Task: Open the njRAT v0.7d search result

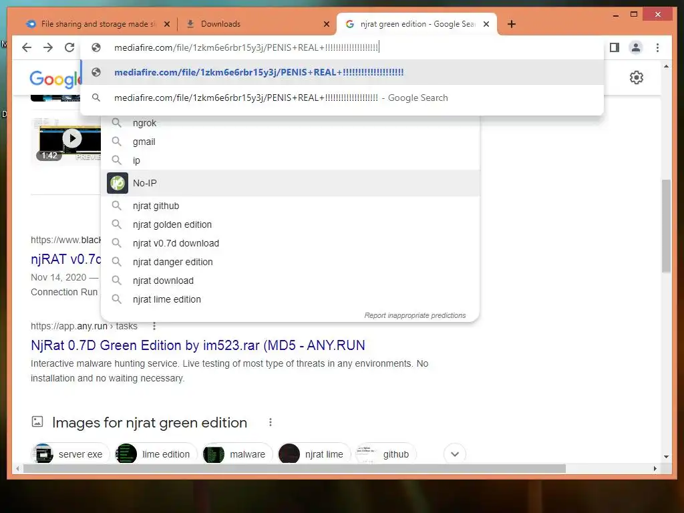Action: (x=66, y=259)
